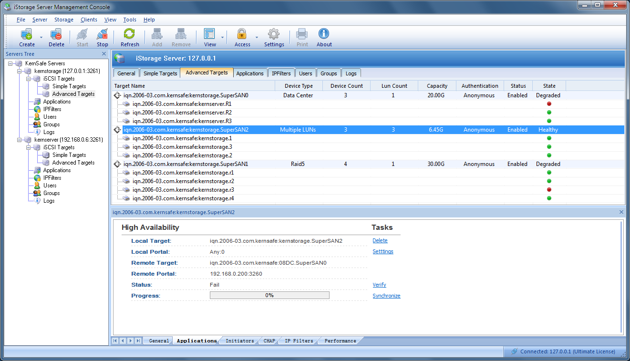This screenshot has height=361, width=630.
Task: Open the Storage menu
Action: click(x=64, y=20)
